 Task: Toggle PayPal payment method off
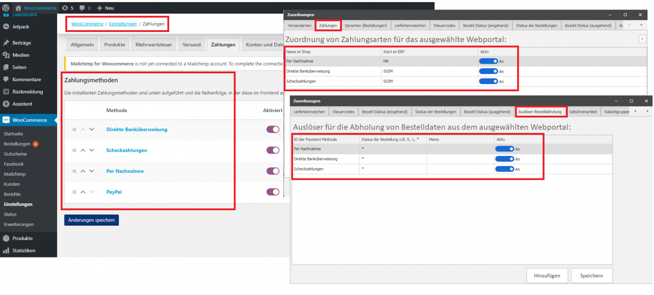click(x=273, y=192)
